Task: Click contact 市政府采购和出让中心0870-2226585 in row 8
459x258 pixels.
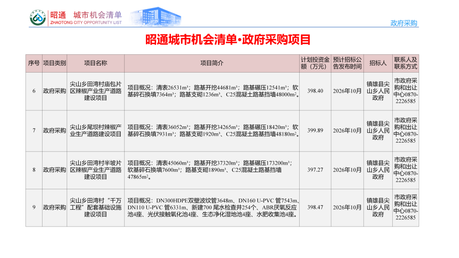Action: click(406, 170)
